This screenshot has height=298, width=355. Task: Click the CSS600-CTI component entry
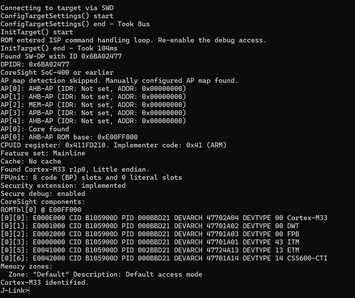click(x=164, y=258)
